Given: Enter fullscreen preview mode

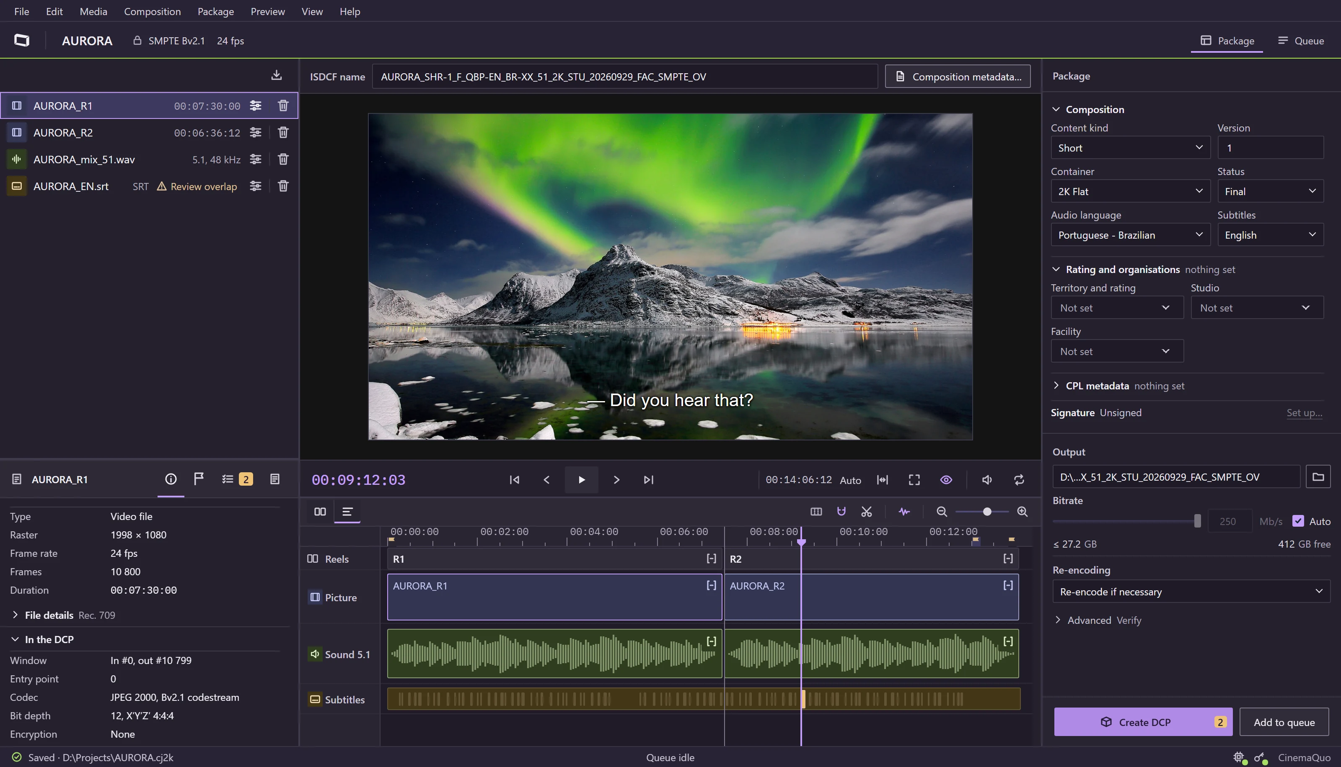Looking at the screenshot, I should coord(914,480).
